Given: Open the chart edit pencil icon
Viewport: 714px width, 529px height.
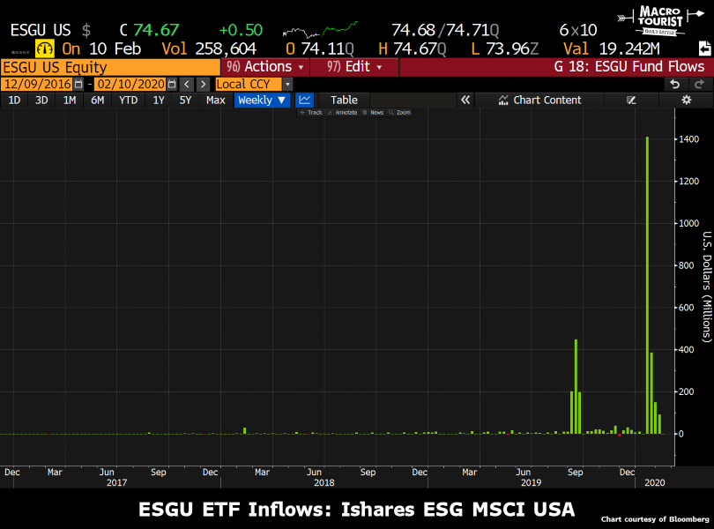Looking at the screenshot, I should 631,100.
